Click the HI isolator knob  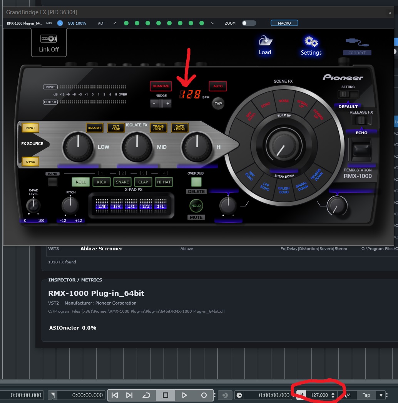click(x=197, y=147)
